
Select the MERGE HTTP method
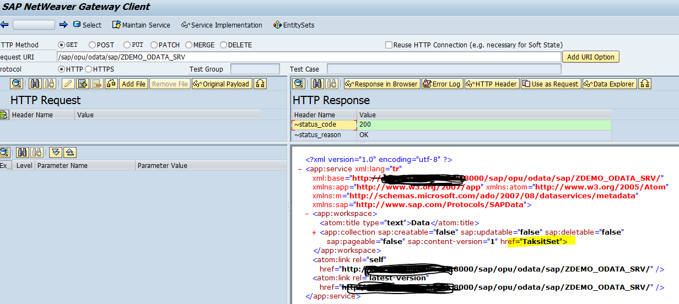point(189,45)
